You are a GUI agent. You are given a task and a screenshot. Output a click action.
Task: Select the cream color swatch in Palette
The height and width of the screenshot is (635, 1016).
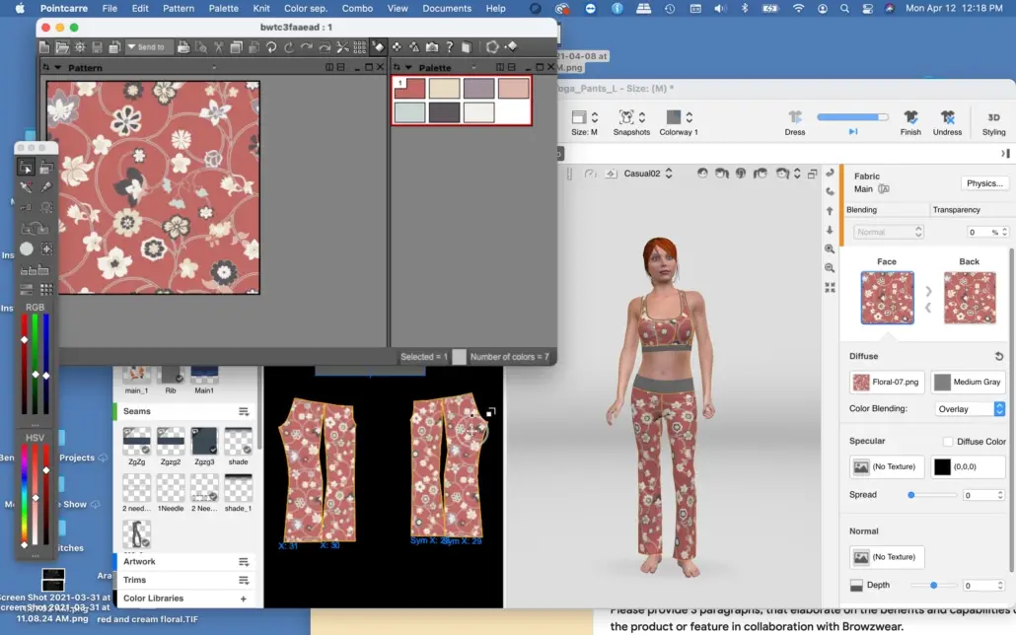click(445, 89)
